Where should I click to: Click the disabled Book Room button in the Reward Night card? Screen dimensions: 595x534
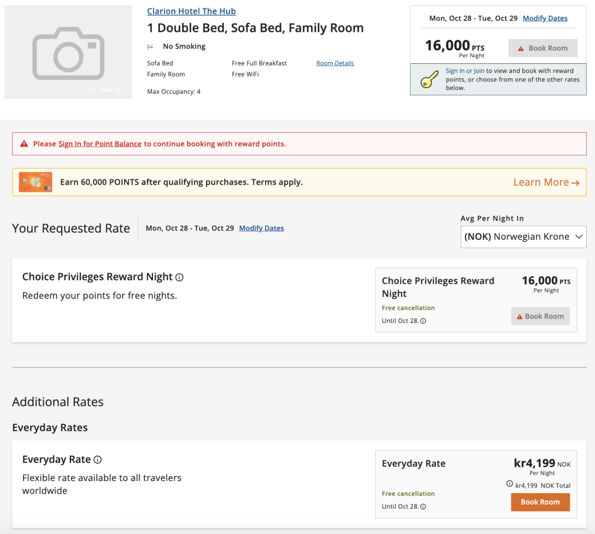point(540,316)
